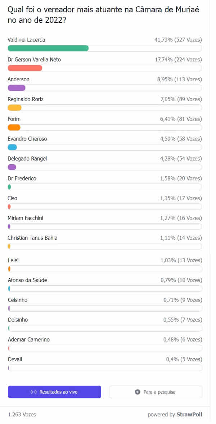Click Dr Gerson Varella Neto's red bar

25,68
